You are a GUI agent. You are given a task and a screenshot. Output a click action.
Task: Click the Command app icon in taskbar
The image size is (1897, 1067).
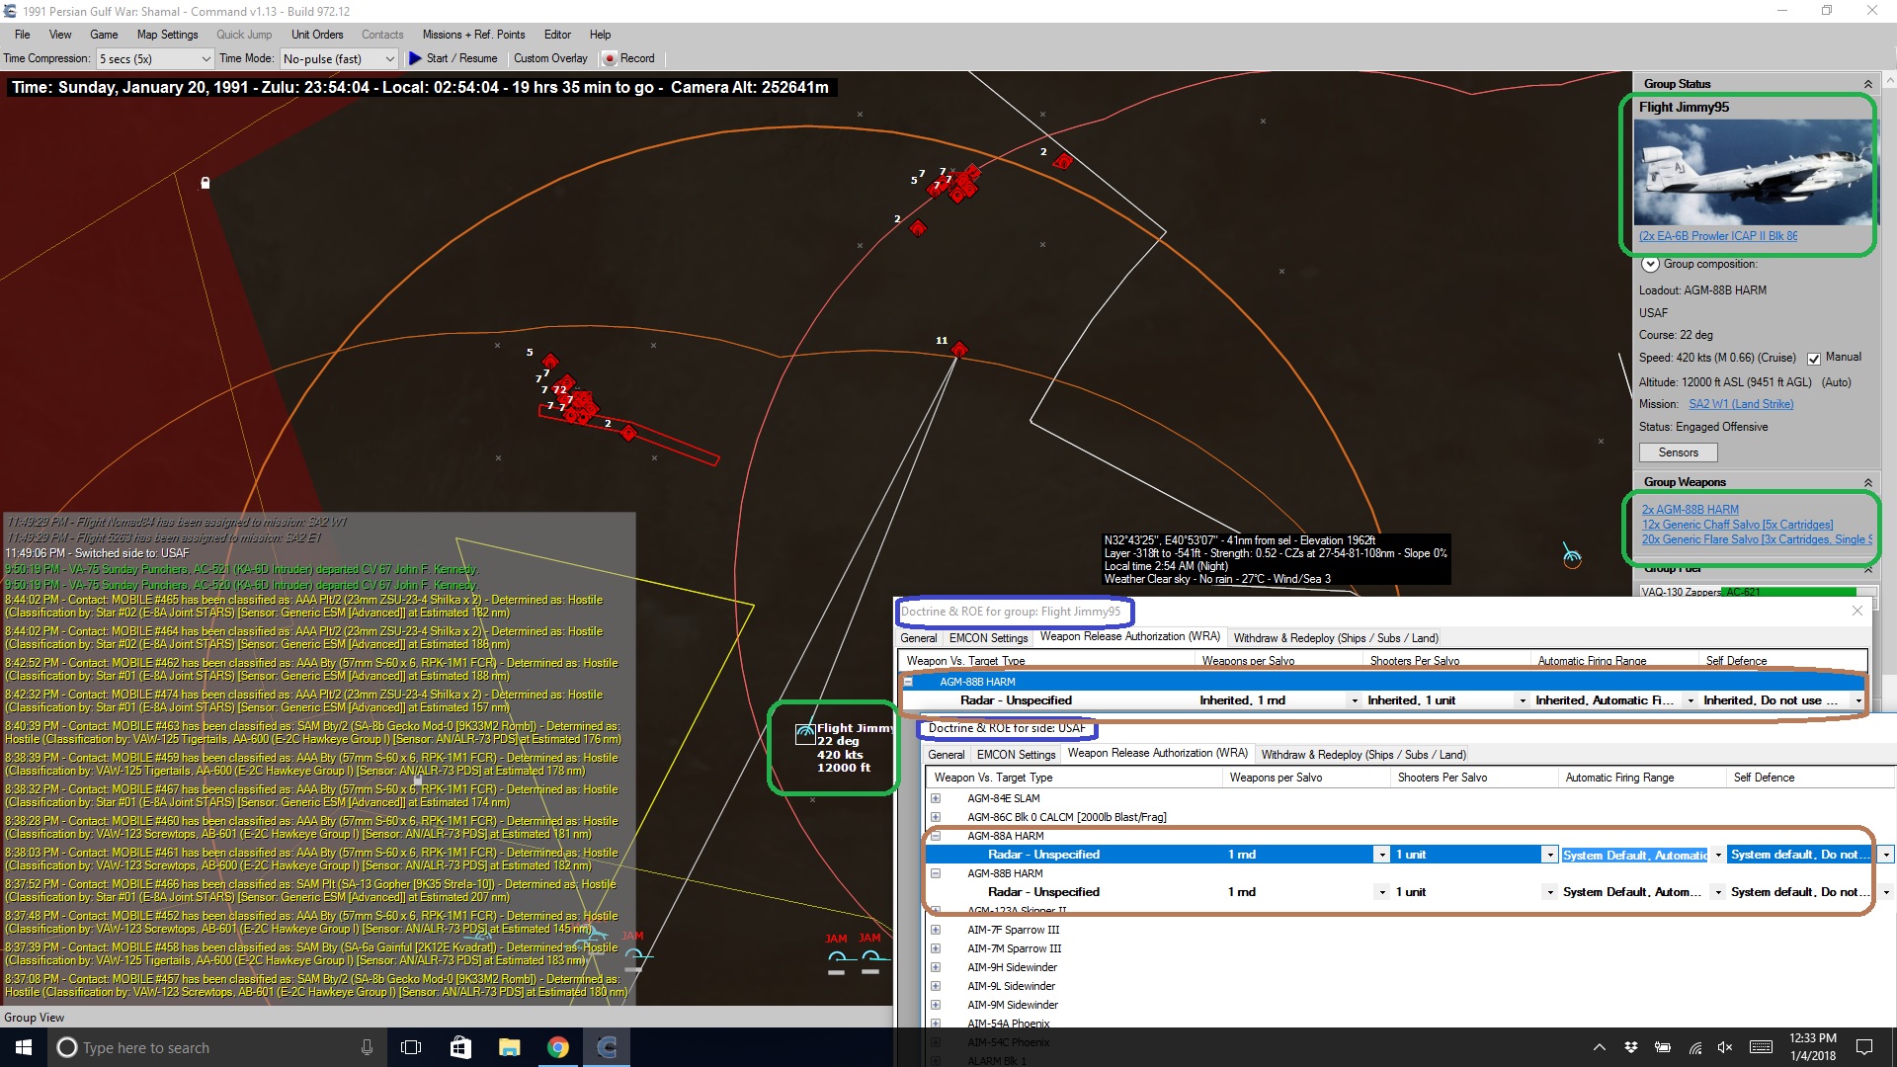pos(607,1047)
